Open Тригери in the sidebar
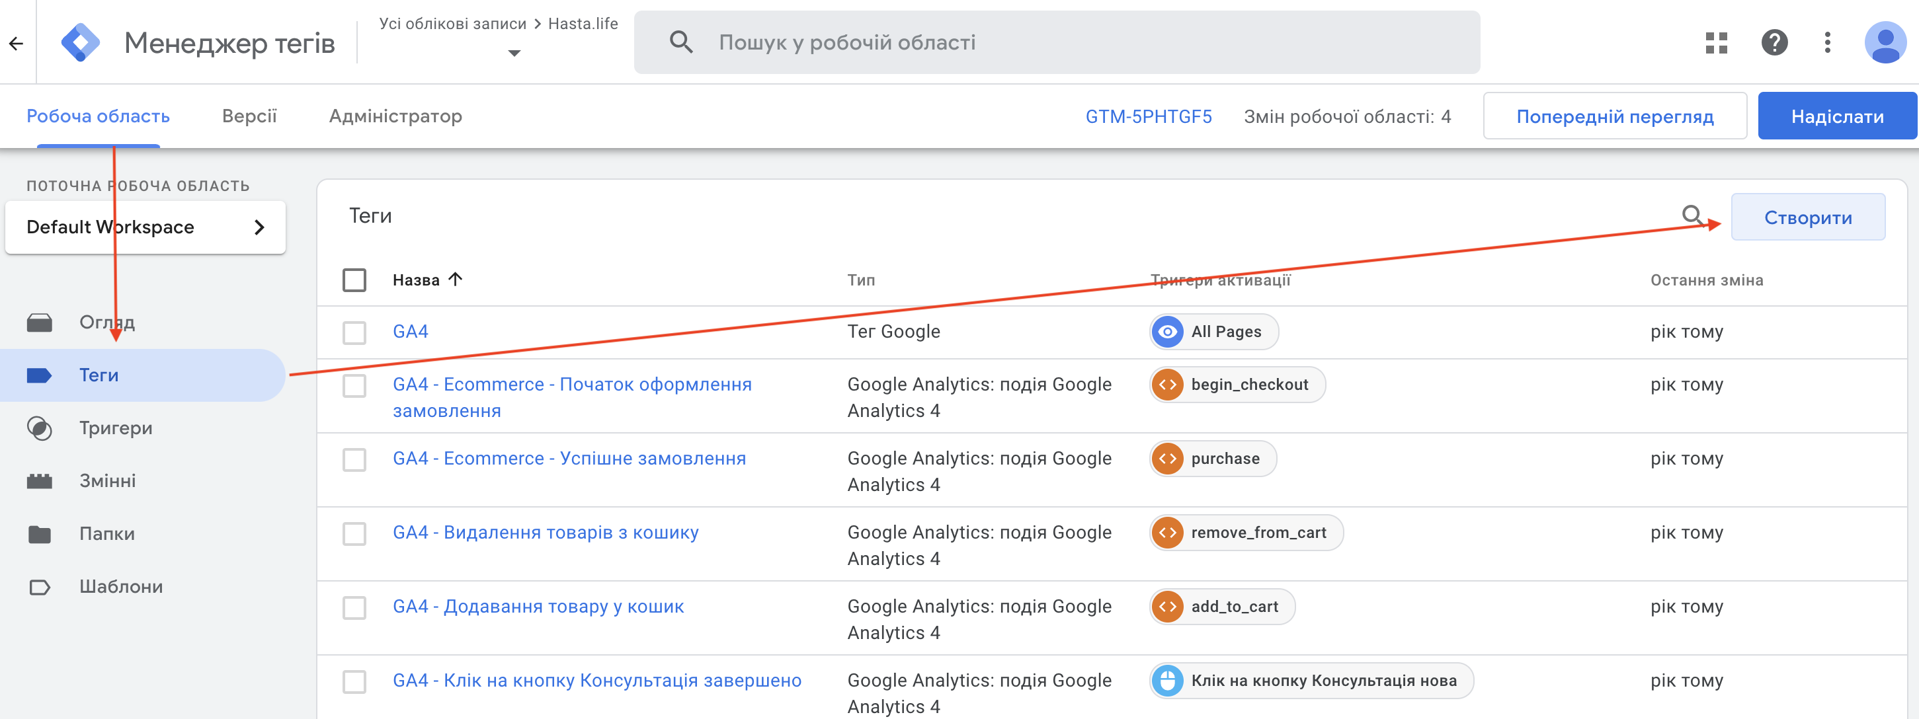 point(116,428)
